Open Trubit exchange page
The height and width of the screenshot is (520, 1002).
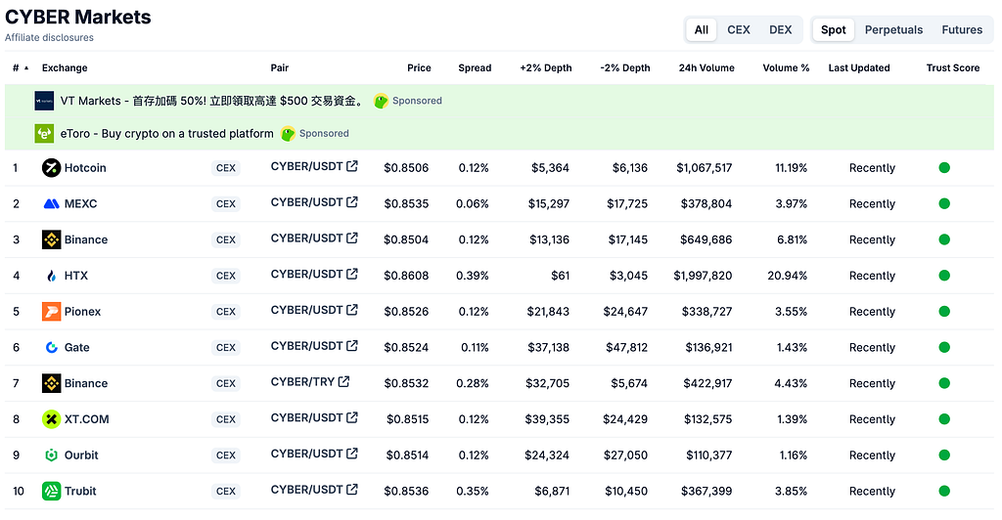[x=80, y=492]
